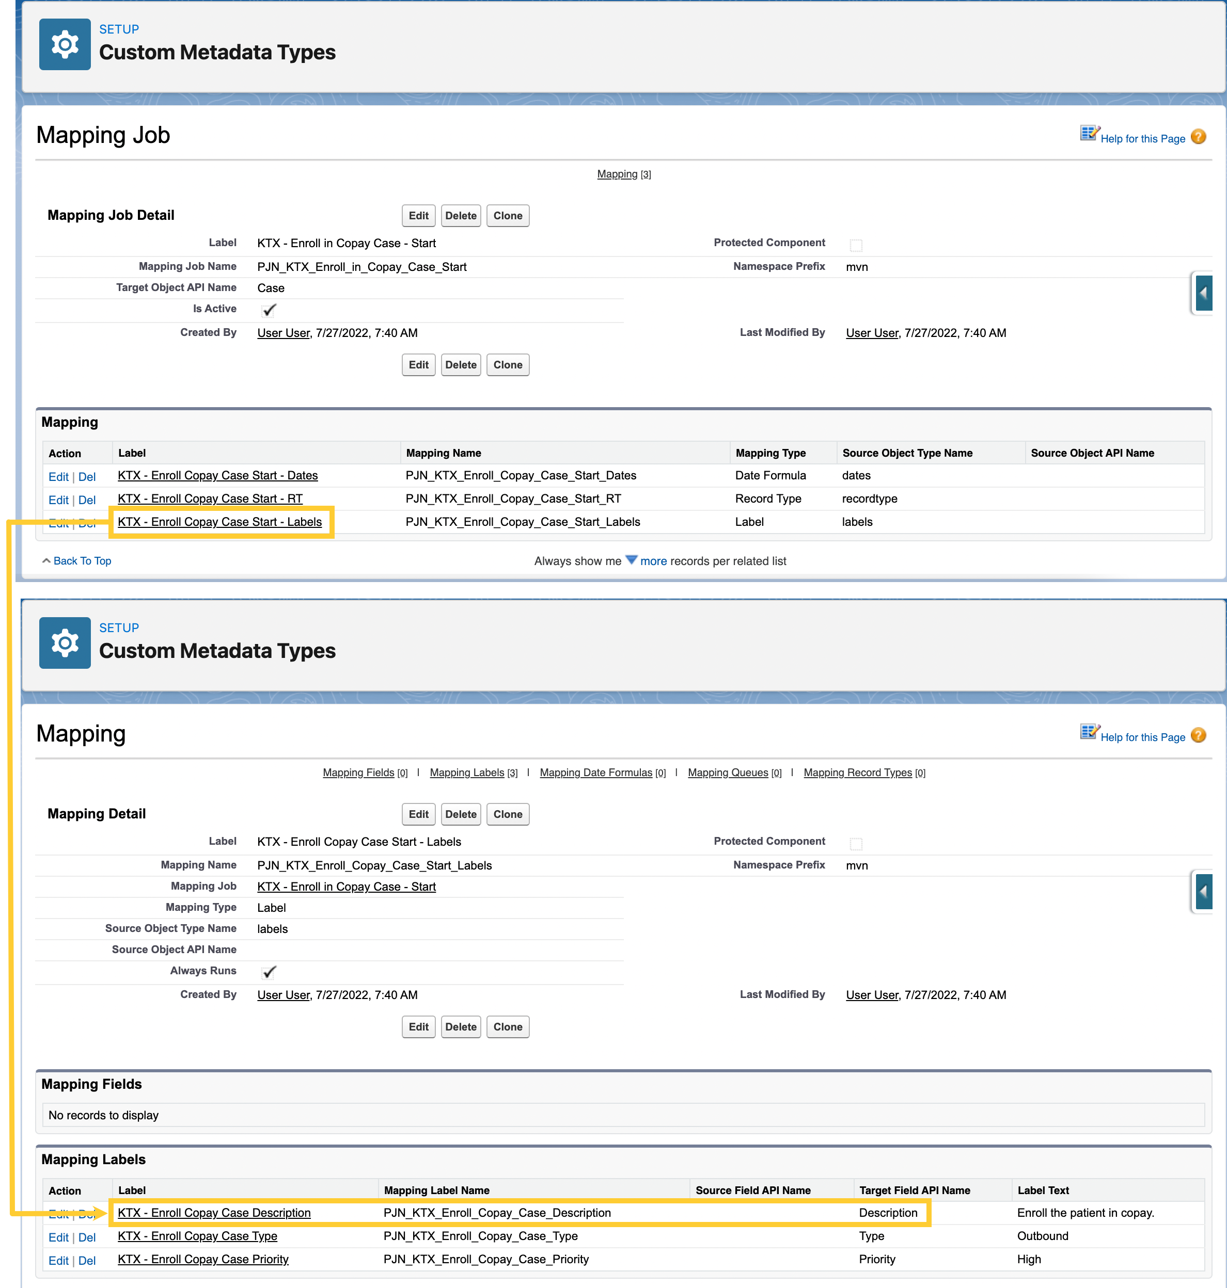The height and width of the screenshot is (1288, 1227).
Task: Click bottom Edit button in Mapping Job Detail
Action: tap(419, 365)
